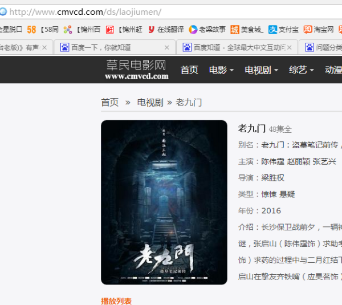The height and width of the screenshot is (305, 342).
Task: Open the 支付宝 bookmark
Action: point(288,30)
